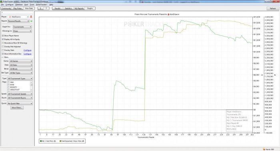Expand the No Quick Filter dropdown
The image size is (280, 151).
[20, 104]
